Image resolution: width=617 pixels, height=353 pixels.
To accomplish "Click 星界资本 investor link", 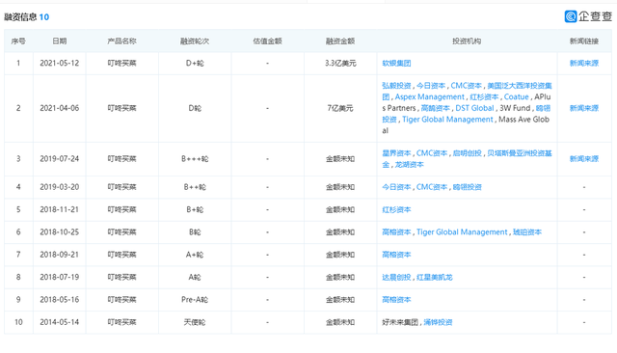I will click(396, 153).
